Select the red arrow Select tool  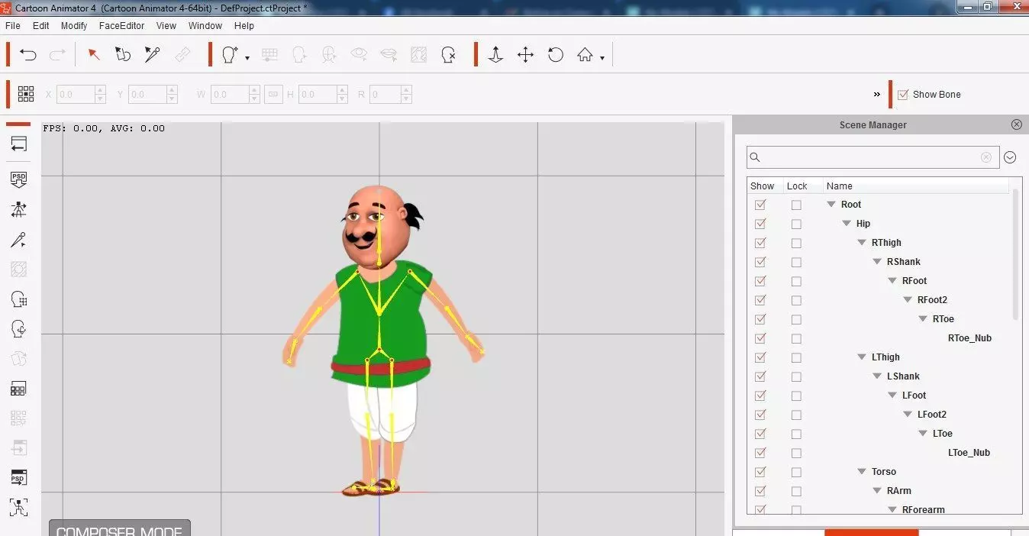(x=94, y=55)
